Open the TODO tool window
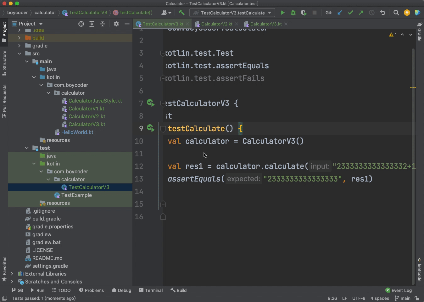The width and height of the screenshot is (424, 302). pyautogui.click(x=61, y=290)
